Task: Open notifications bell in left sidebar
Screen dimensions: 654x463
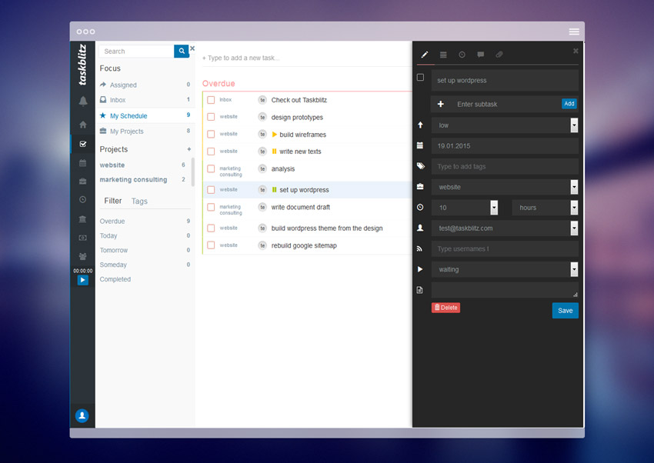Action: (x=82, y=102)
